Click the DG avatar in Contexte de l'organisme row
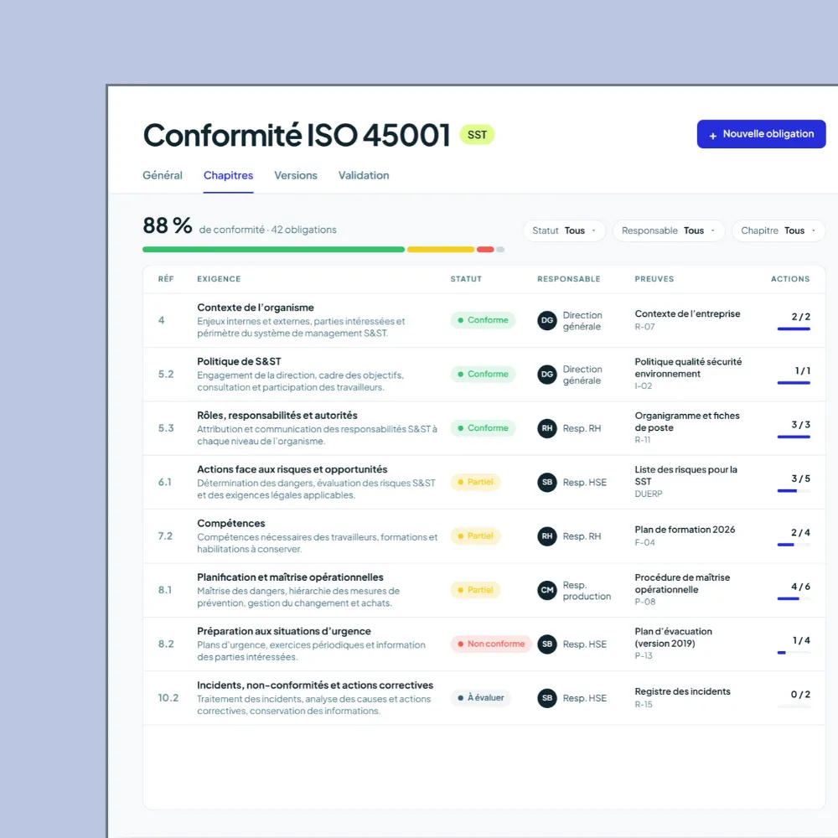Viewport: 838px width, 838px height. coord(546,321)
